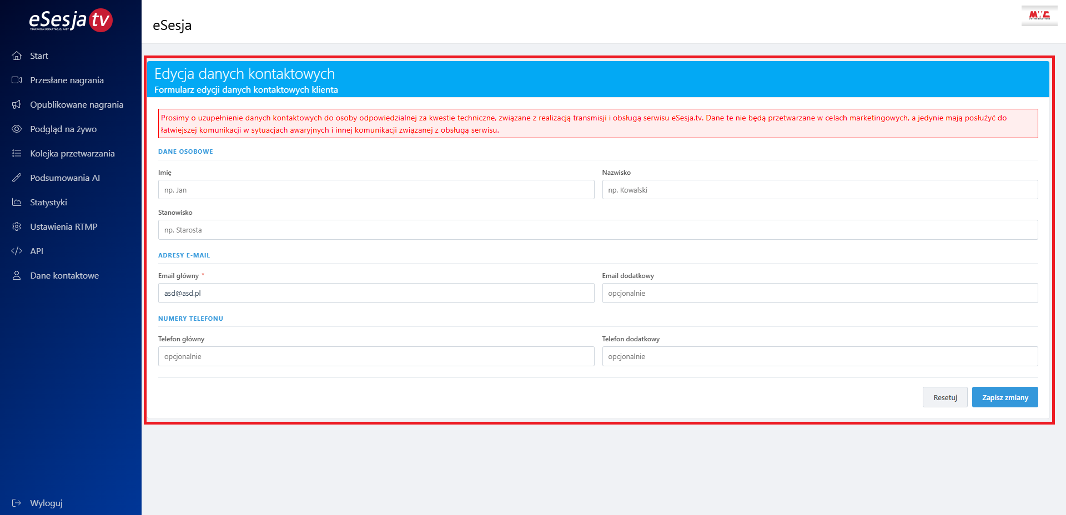Click the home icon beside Start
This screenshot has width=1066, height=515.
17,55
